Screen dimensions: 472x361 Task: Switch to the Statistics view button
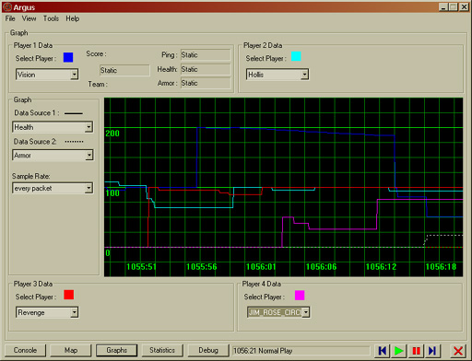tap(162, 350)
